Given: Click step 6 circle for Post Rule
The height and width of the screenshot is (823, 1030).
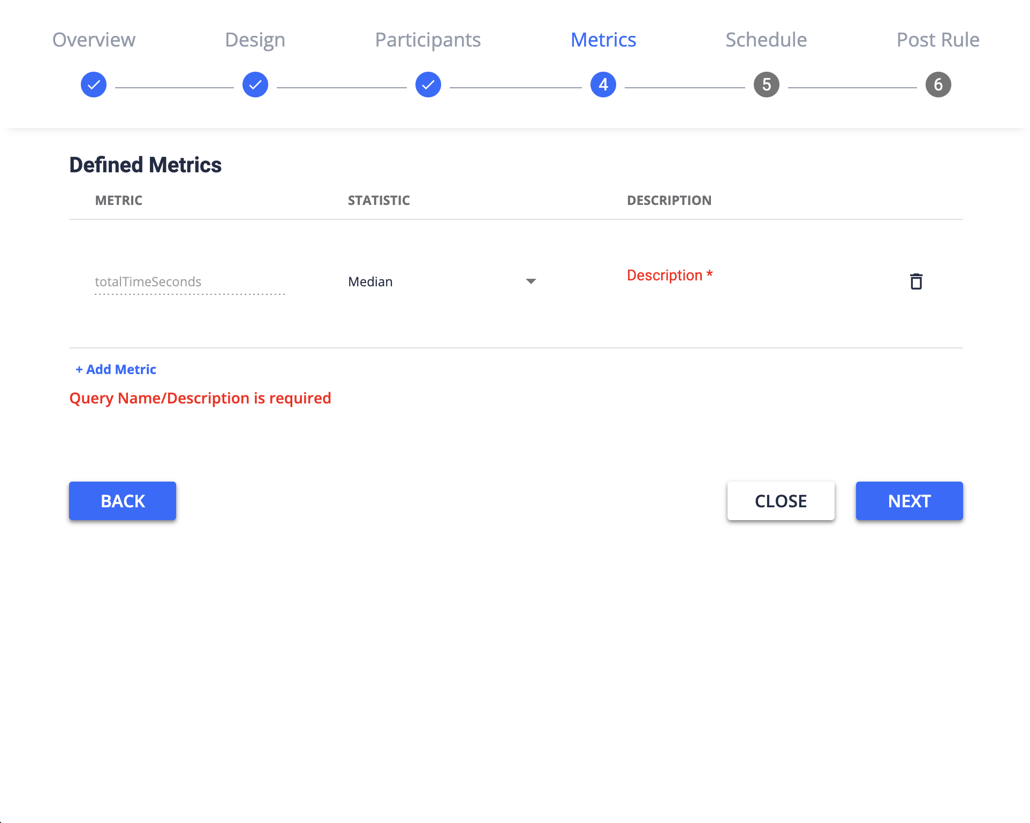Looking at the screenshot, I should tap(938, 84).
